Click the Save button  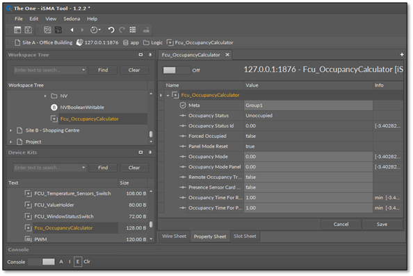[x=382, y=224]
